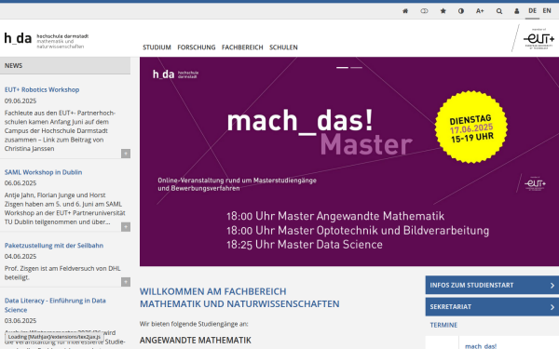This screenshot has width=559, height=349.
Task: Open the search magnifier icon
Action: click(x=499, y=11)
